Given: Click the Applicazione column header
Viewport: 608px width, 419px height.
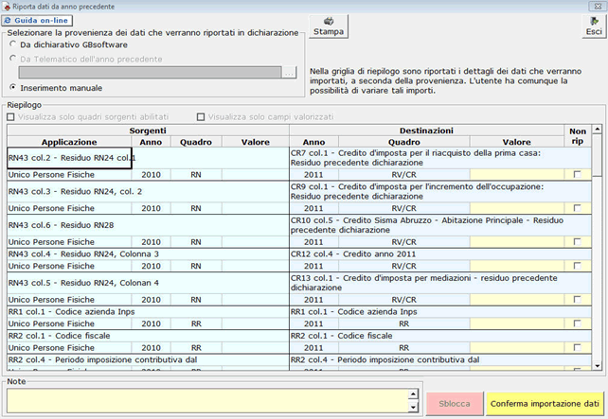Looking at the screenshot, I should (x=69, y=142).
